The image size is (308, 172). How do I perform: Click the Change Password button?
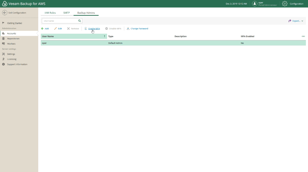(137, 29)
